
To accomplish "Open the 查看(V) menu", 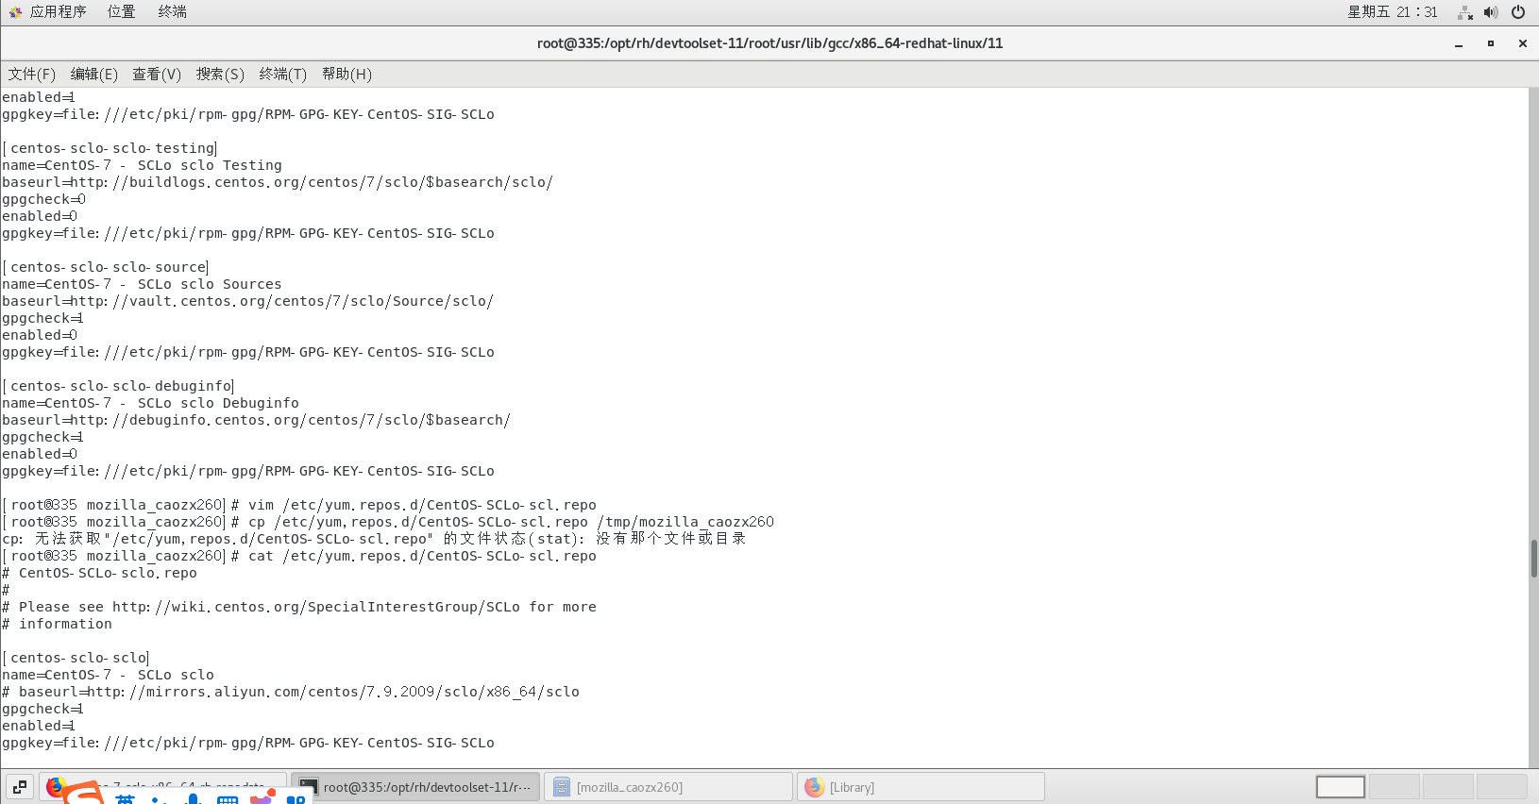I will click(157, 74).
